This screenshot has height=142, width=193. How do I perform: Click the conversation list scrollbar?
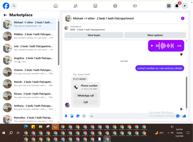(x=59, y=43)
